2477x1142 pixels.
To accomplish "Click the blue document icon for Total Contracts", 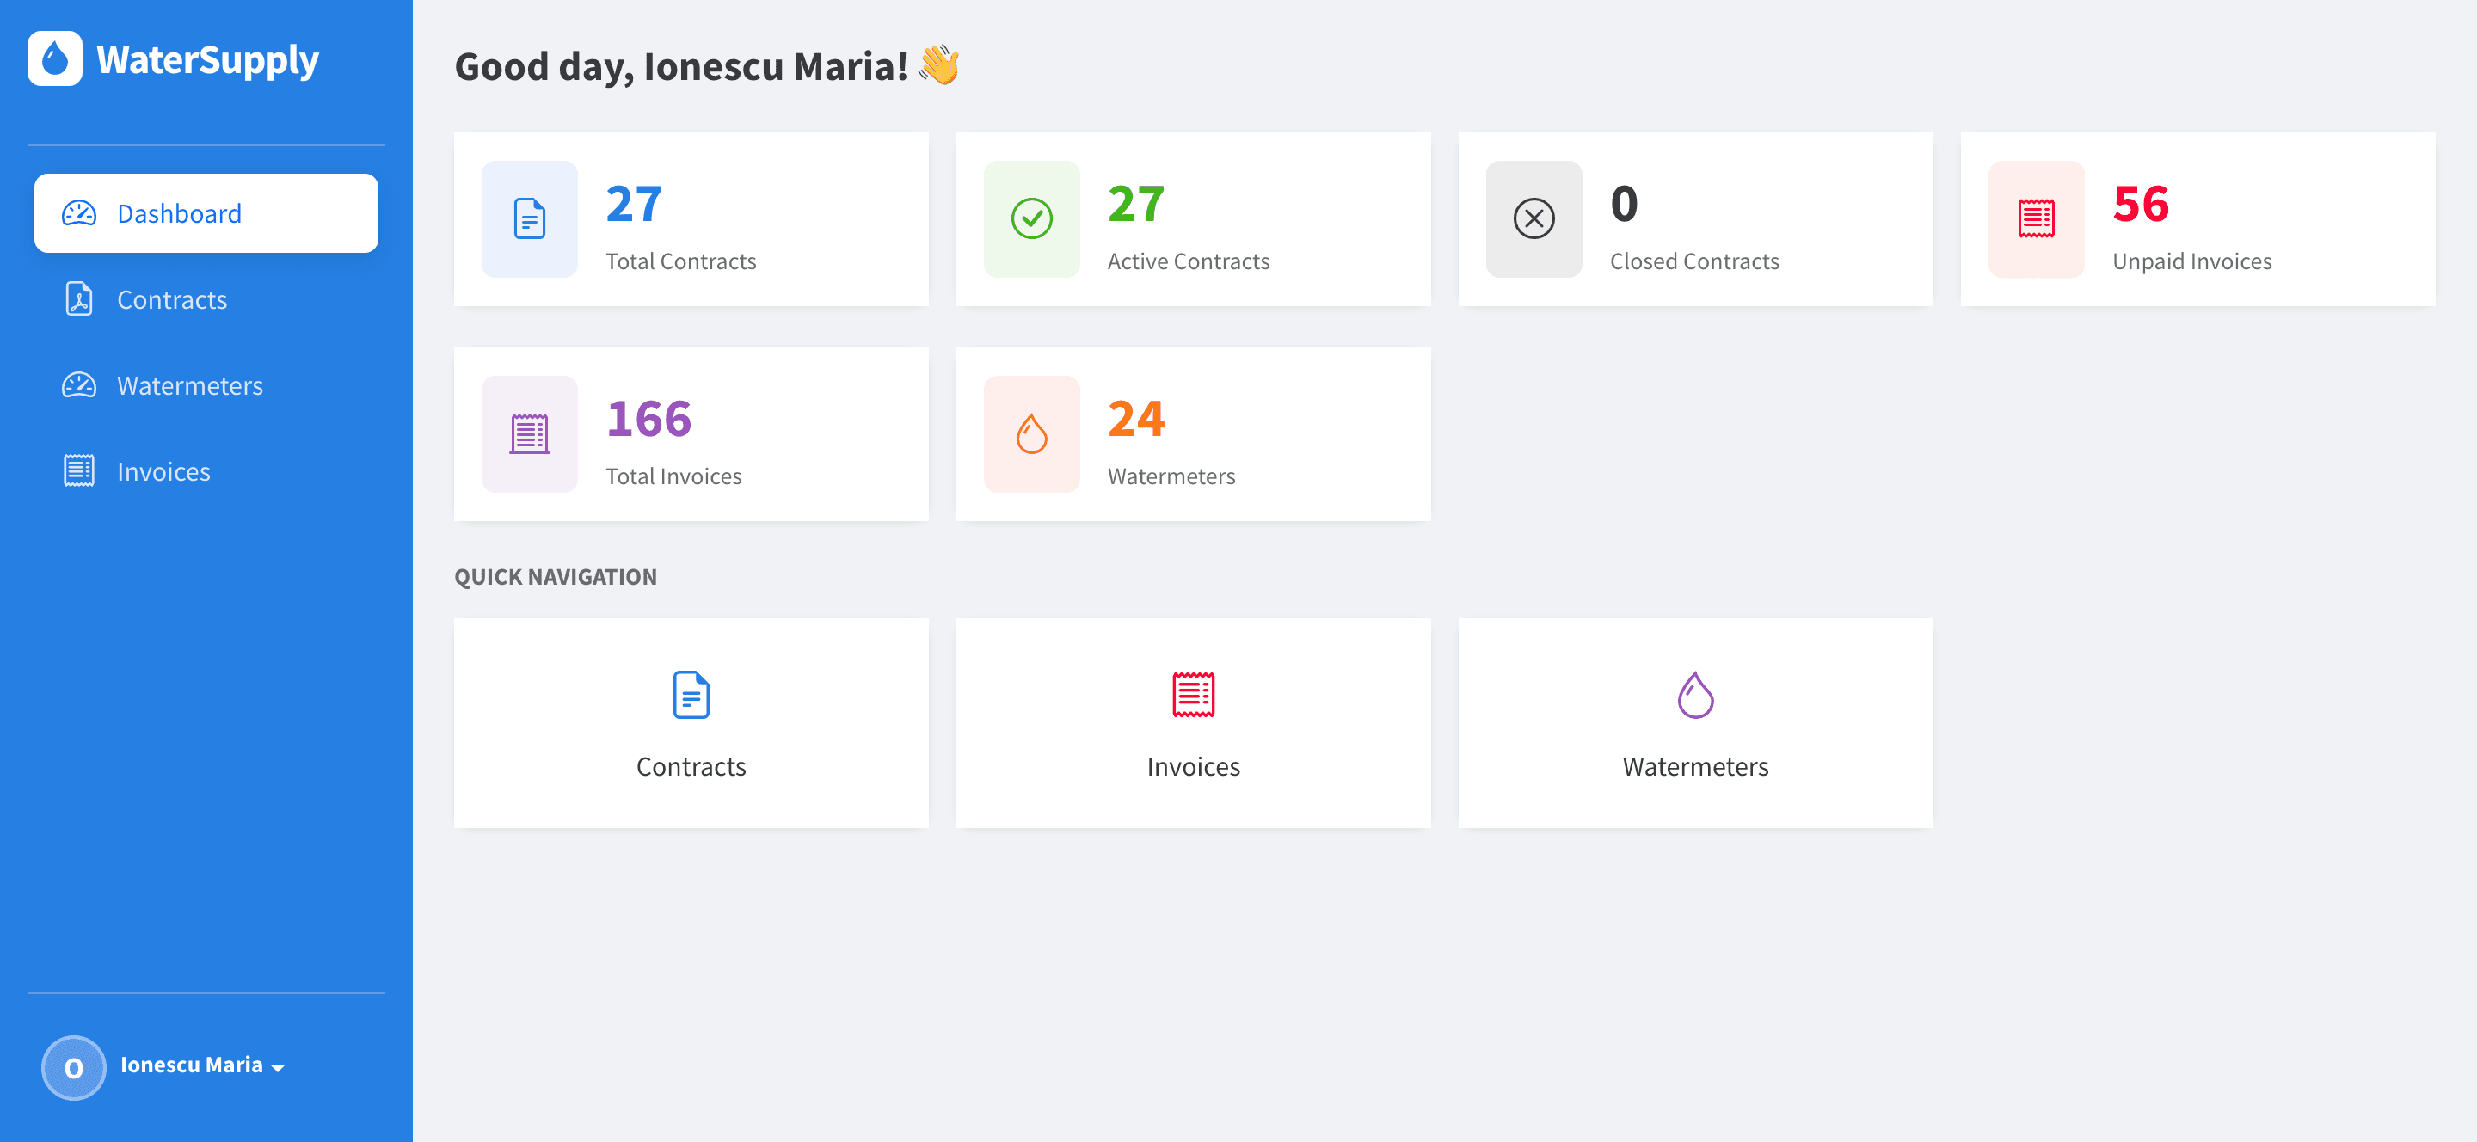I will pos(530,219).
